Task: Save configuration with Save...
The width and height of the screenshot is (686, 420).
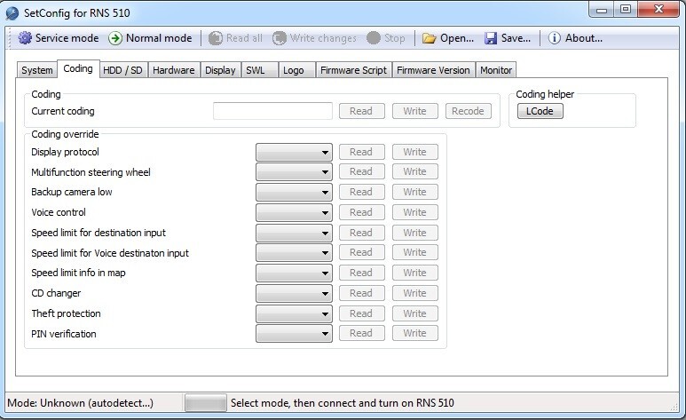Action: 508,38
